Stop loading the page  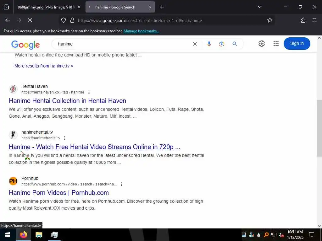click(x=30, y=20)
